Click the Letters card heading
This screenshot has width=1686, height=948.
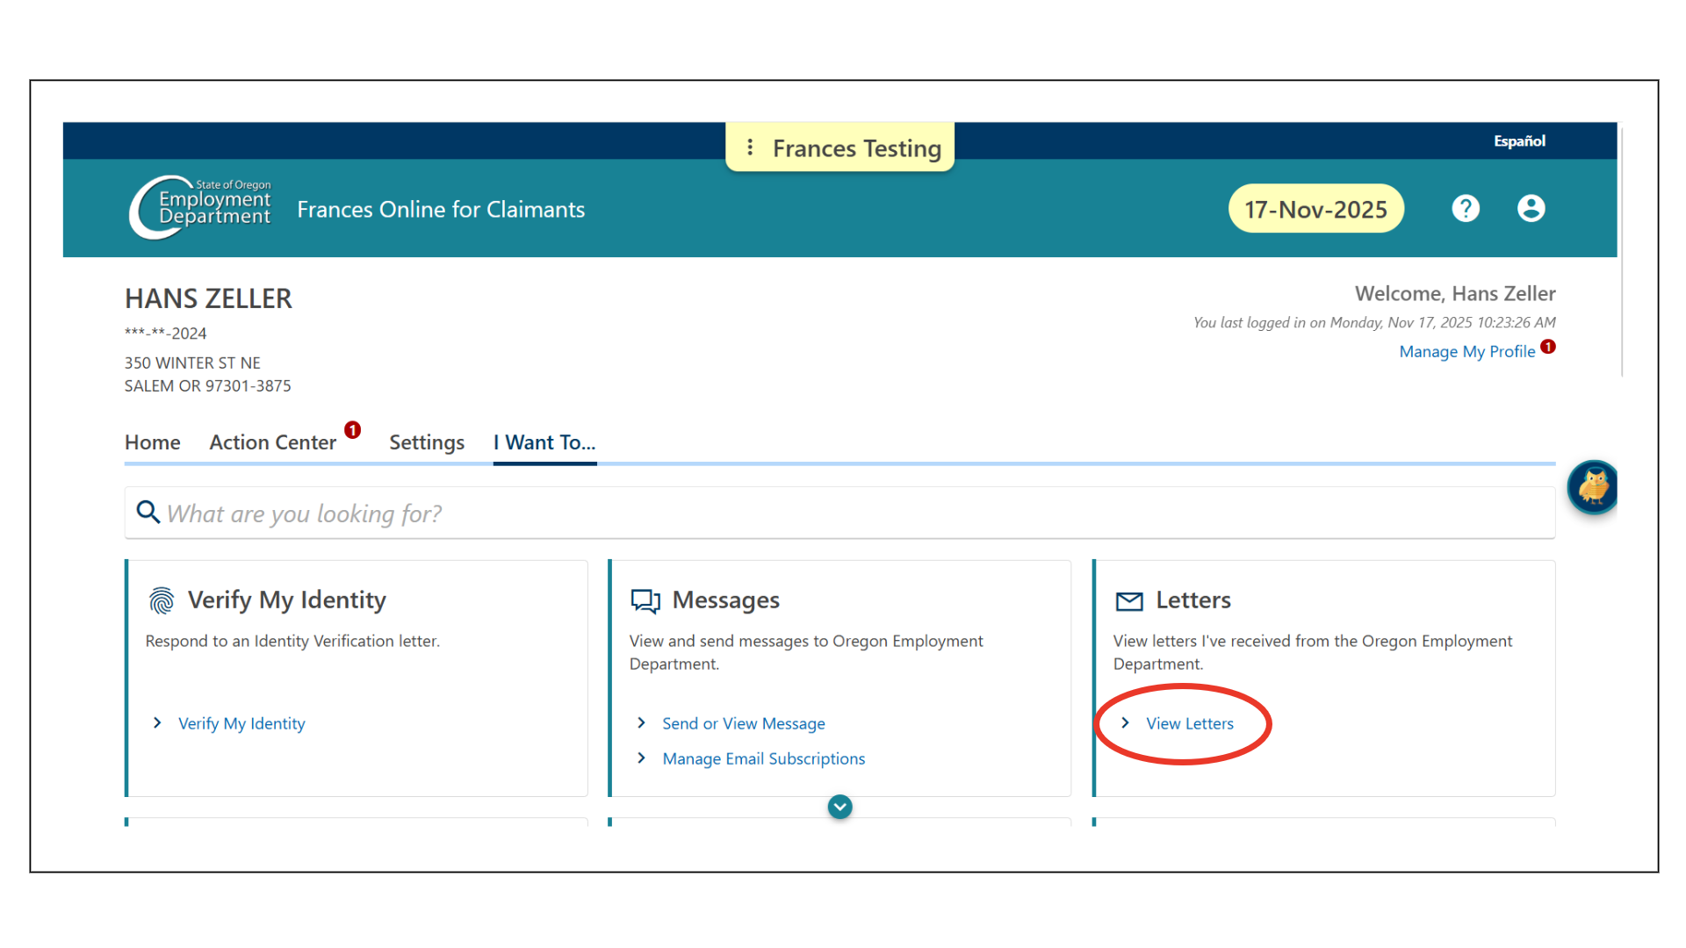click(x=1193, y=600)
